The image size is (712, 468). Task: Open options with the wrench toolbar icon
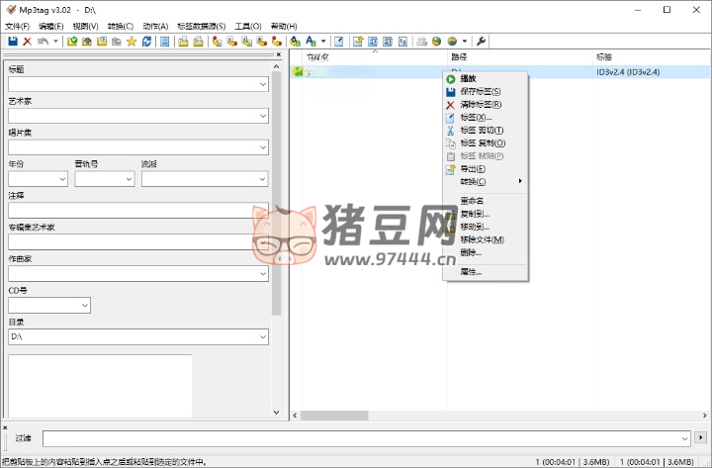coord(482,42)
